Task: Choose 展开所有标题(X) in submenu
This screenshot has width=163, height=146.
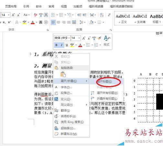Action: click(x=106, y=93)
